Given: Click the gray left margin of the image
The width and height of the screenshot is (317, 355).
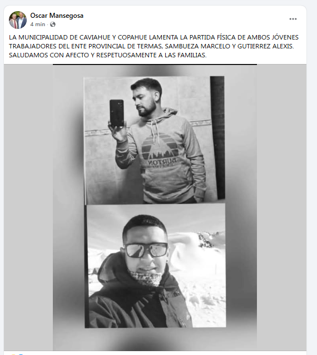Looking at the screenshot, I should pyautogui.click(x=28, y=208).
